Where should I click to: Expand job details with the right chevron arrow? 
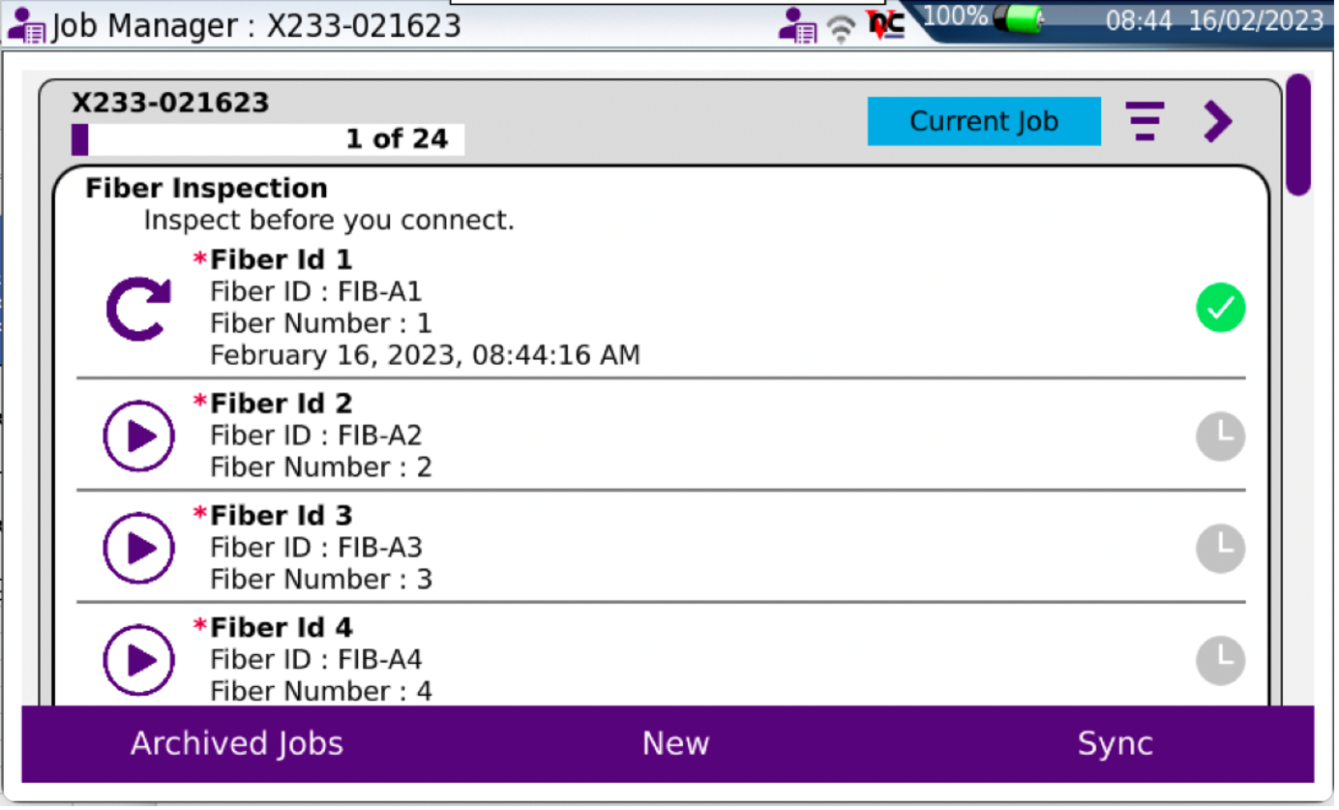point(1217,122)
